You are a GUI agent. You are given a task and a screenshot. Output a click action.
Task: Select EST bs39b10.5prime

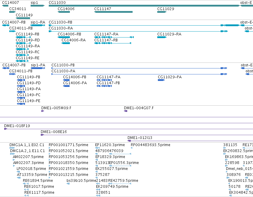pyautogui.click(x=81, y=181)
